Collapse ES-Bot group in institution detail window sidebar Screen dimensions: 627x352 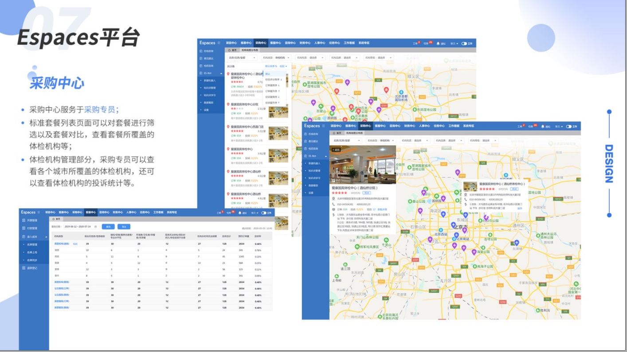[x=326, y=156]
